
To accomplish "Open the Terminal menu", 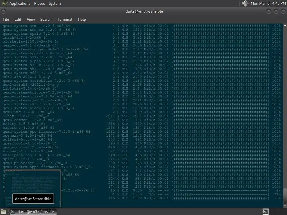I will pyautogui.click(x=65, y=19).
